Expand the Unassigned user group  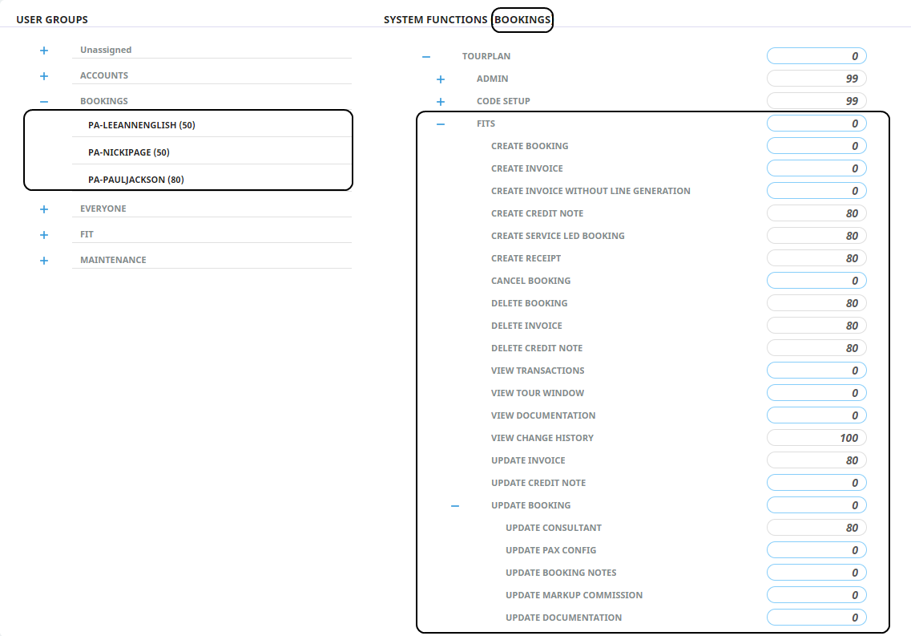pyautogui.click(x=44, y=51)
